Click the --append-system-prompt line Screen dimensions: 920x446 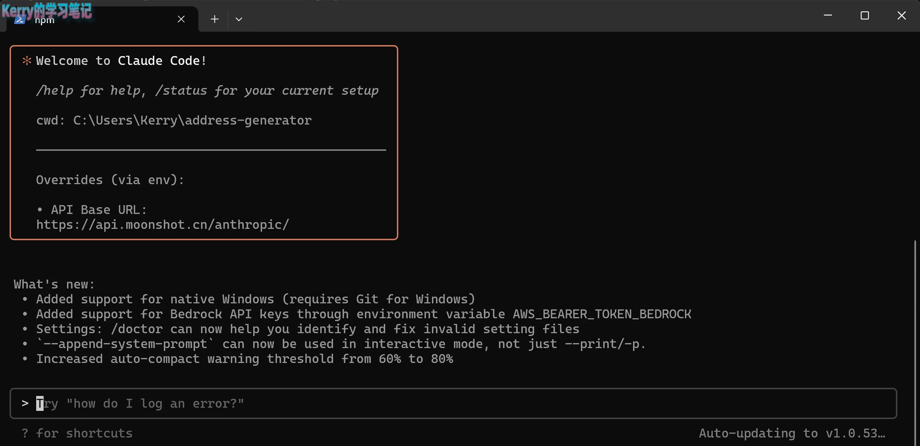[341, 344]
